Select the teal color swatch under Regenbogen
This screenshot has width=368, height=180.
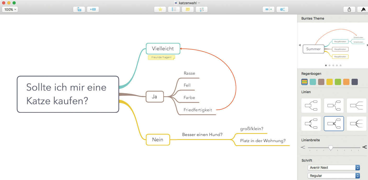point(313,82)
